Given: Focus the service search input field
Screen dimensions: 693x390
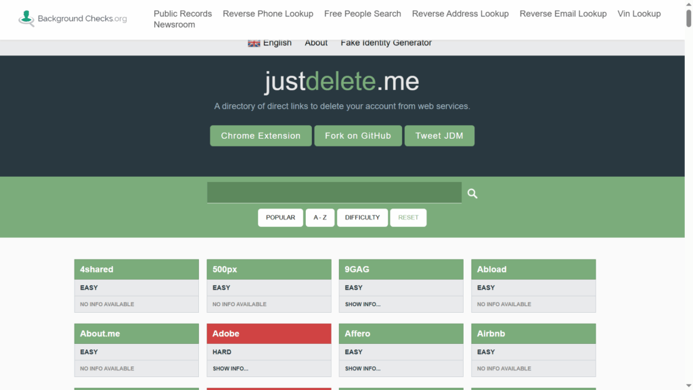Looking at the screenshot, I should [x=334, y=193].
